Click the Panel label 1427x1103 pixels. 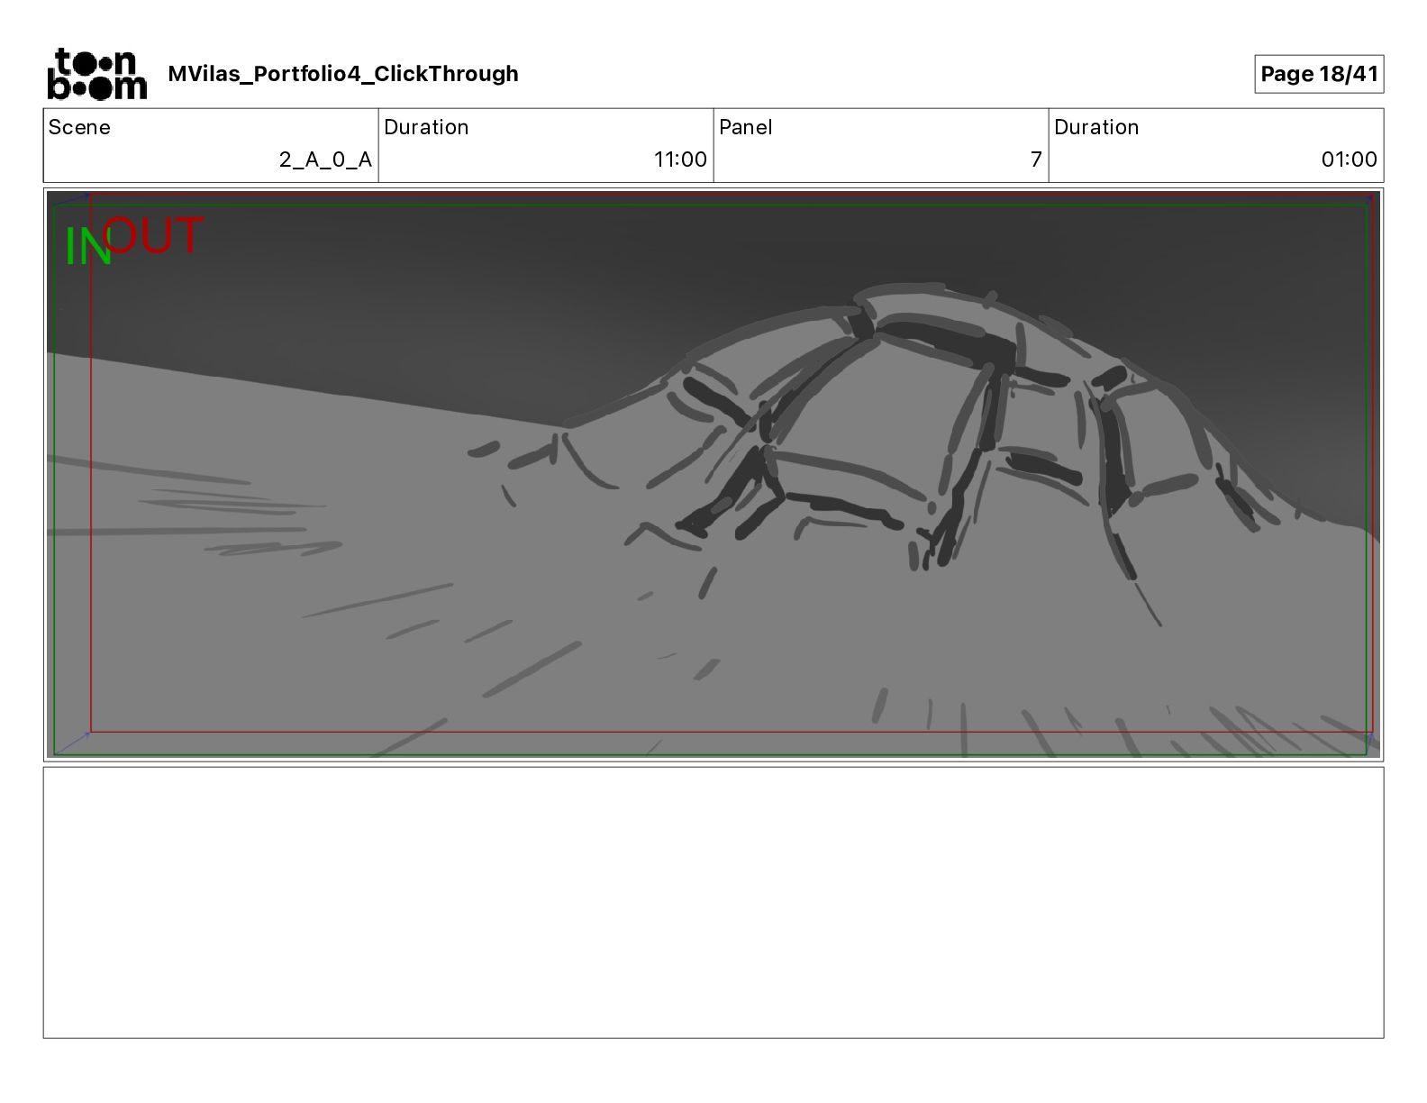tap(746, 127)
